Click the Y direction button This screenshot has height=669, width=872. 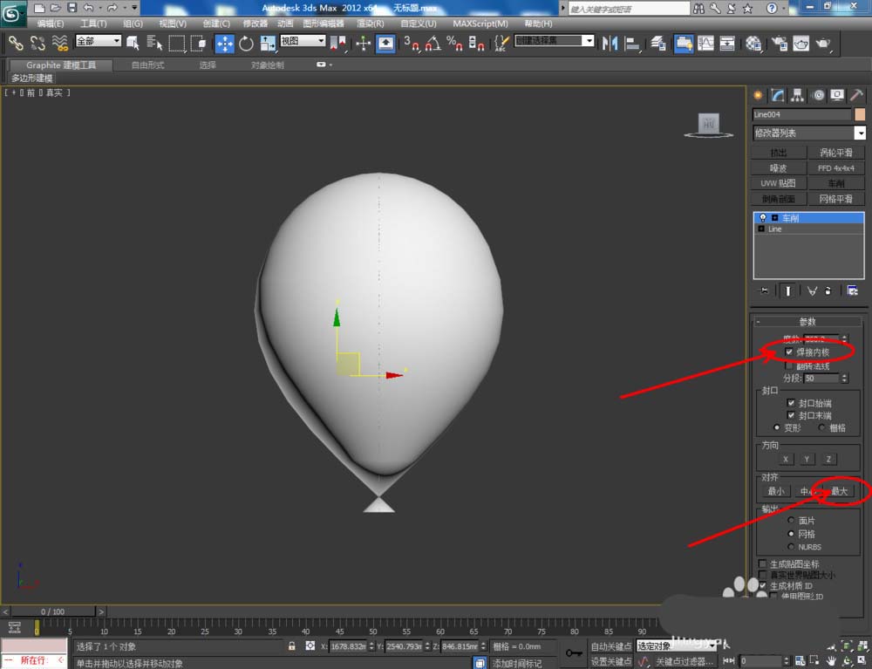pos(808,459)
